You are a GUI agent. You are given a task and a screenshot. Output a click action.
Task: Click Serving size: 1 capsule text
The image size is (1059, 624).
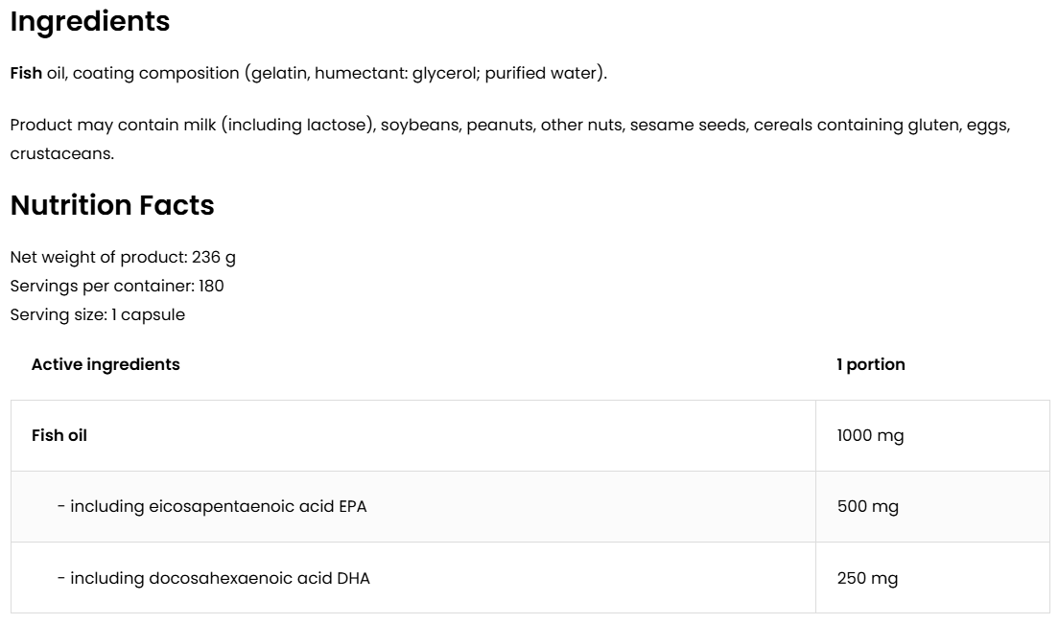[x=97, y=314]
